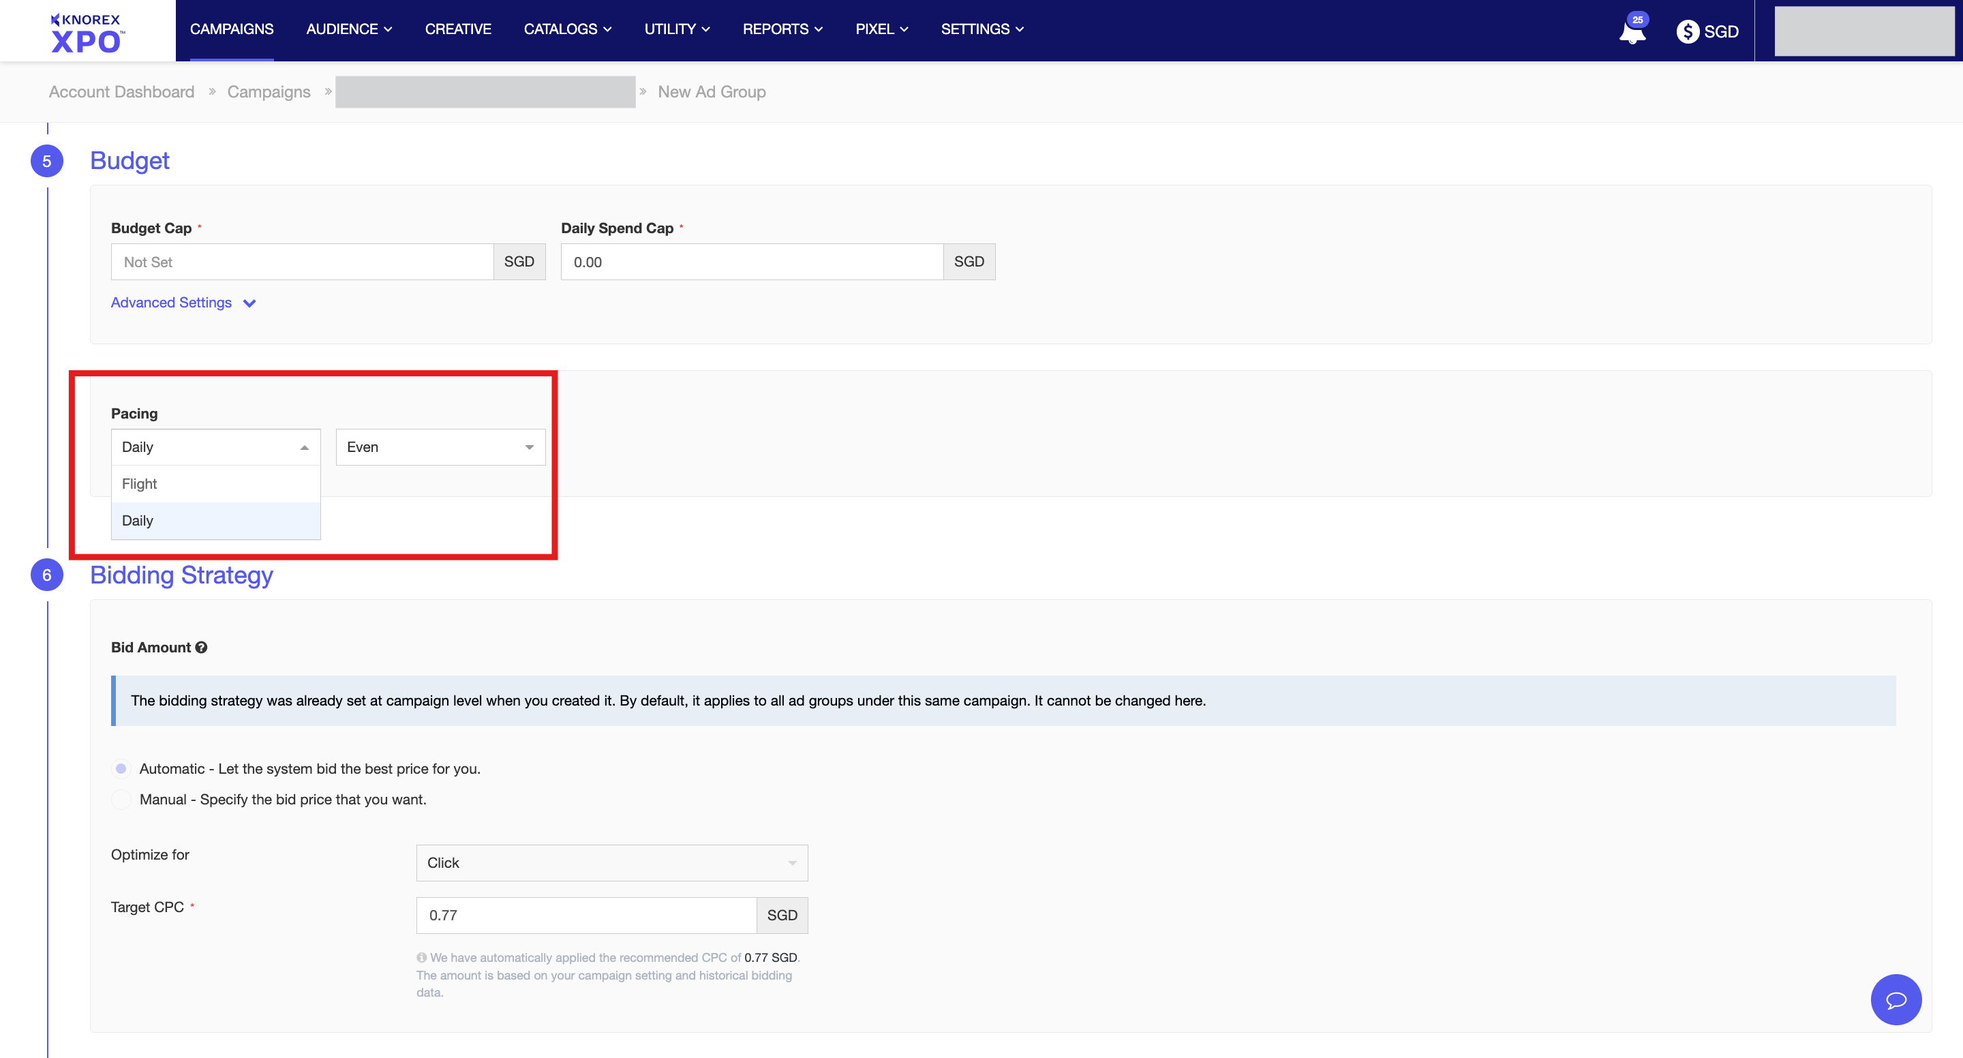
Task: Go back to Campaigns via breadcrumb
Action: click(x=269, y=91)
